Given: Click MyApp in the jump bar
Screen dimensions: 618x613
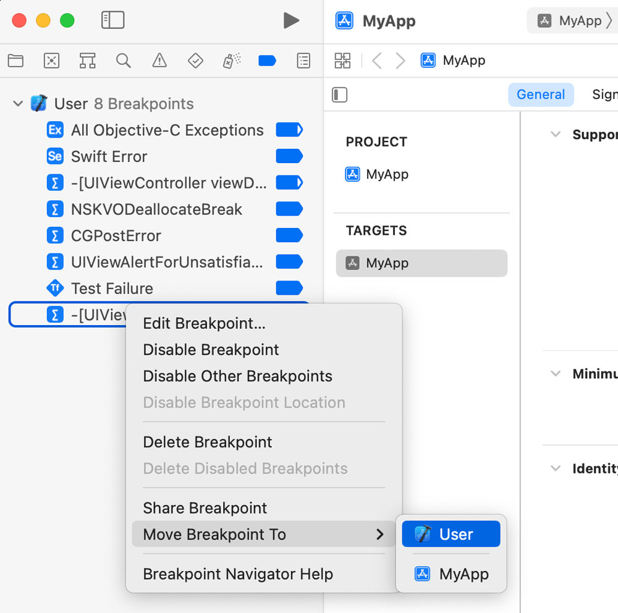Looking at the screenshot, I should (453, 61).
